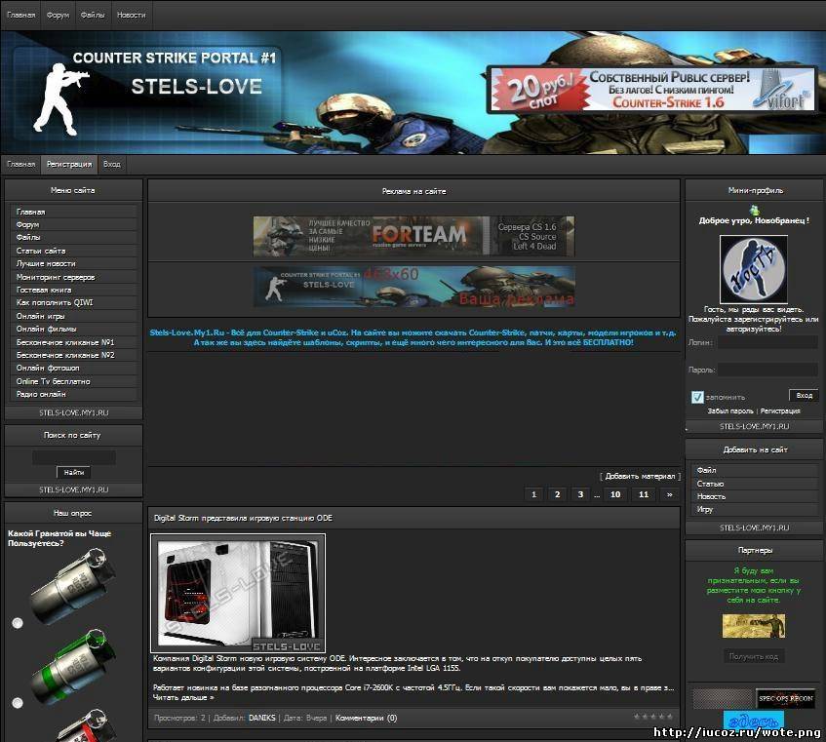Screen dimensions: 826x742
Task: Open author 'DANIKS' profile link
Action: pyautogui.click(x=261, y=718)
